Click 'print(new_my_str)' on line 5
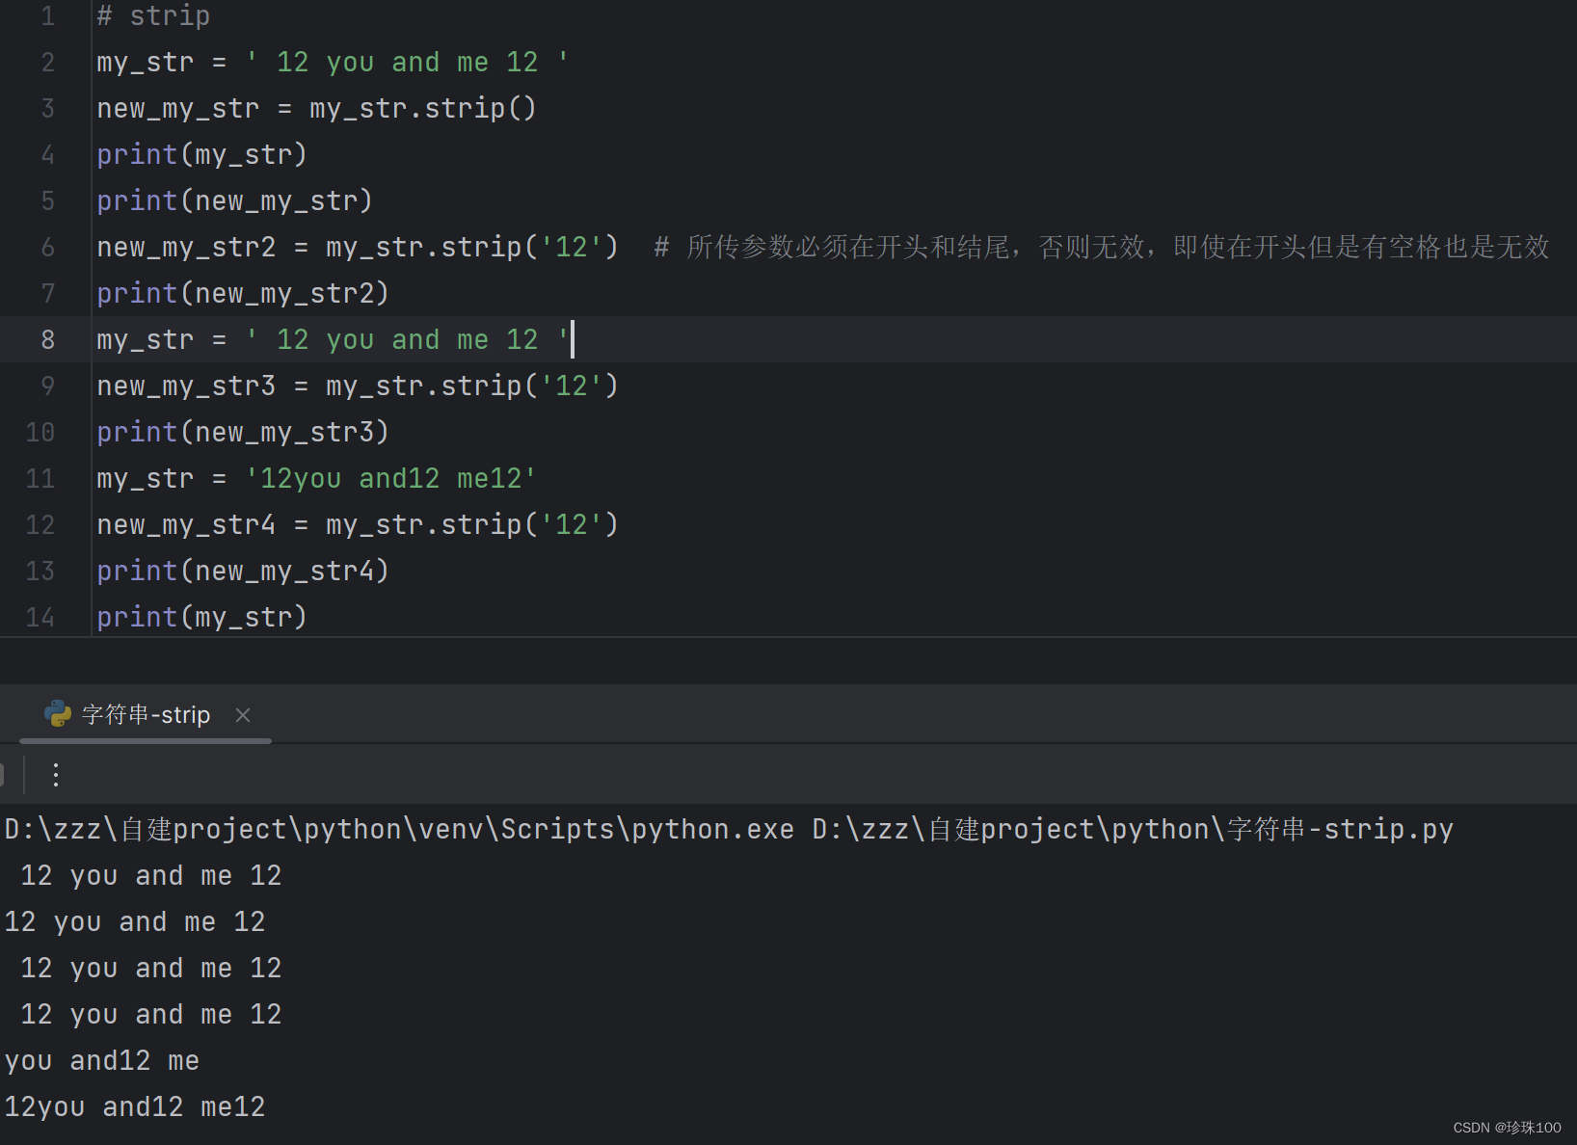 tap(234, 201)
